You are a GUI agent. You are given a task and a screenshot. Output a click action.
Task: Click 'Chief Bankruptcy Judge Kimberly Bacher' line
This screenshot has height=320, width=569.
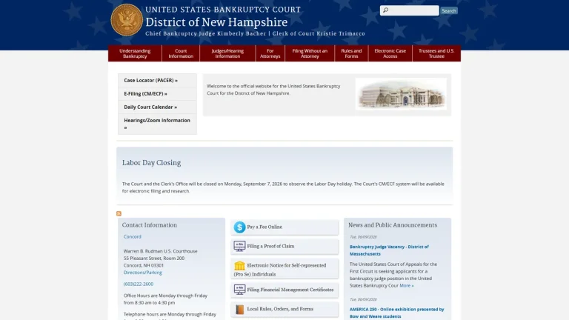click(205, 34)
